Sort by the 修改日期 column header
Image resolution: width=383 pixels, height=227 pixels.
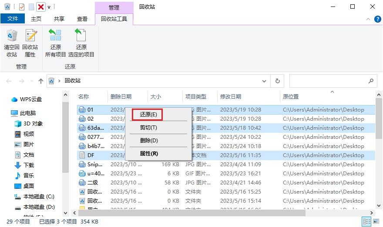click(x=231, y=97)
